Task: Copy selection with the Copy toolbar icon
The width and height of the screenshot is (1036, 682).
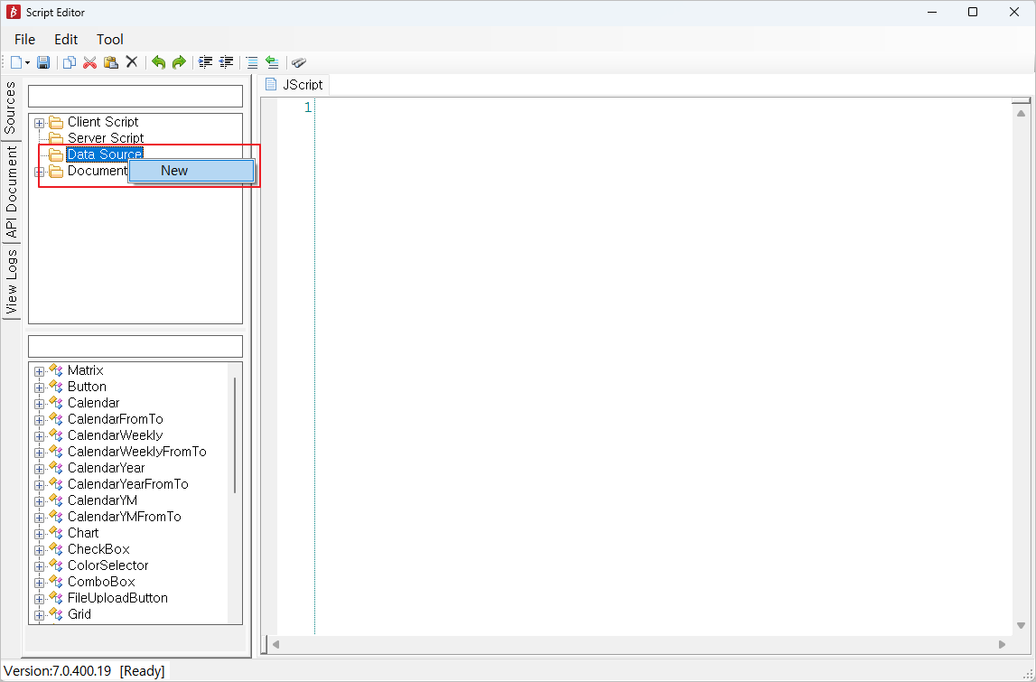Action: pos(69,62)
